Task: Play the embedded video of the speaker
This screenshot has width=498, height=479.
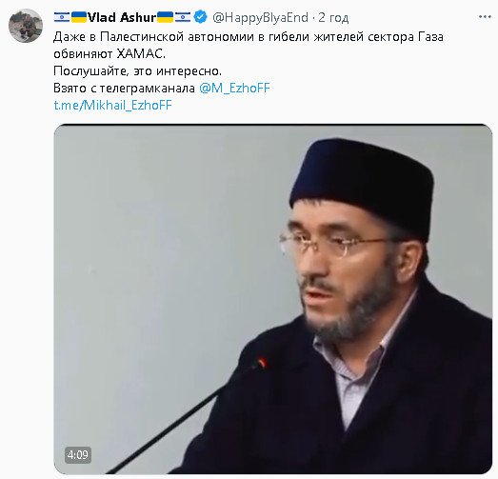Action: click(273, 299)
